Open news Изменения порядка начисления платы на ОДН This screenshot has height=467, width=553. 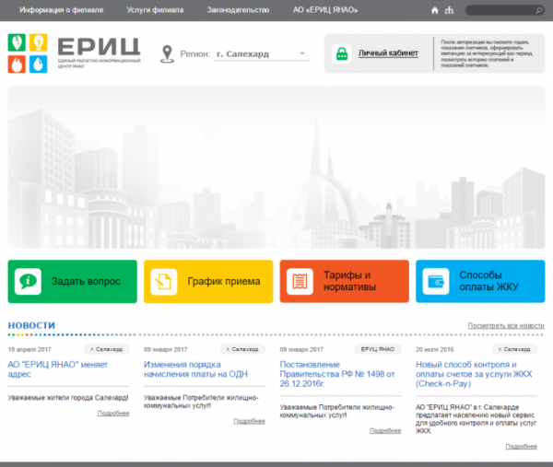pyautogui.click(x=195, y=369)
